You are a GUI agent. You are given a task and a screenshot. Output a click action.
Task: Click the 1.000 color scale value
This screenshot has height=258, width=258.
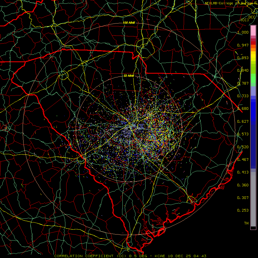coord(243,32)
